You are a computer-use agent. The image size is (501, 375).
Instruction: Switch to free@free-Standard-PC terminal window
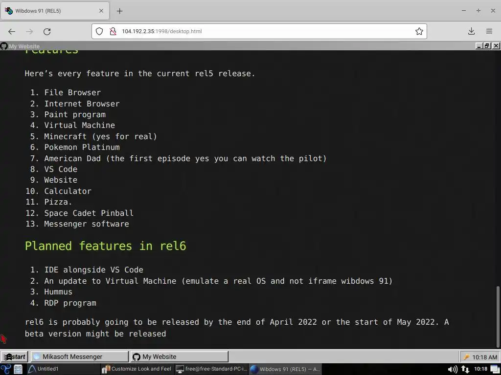[x=211, y=369]
